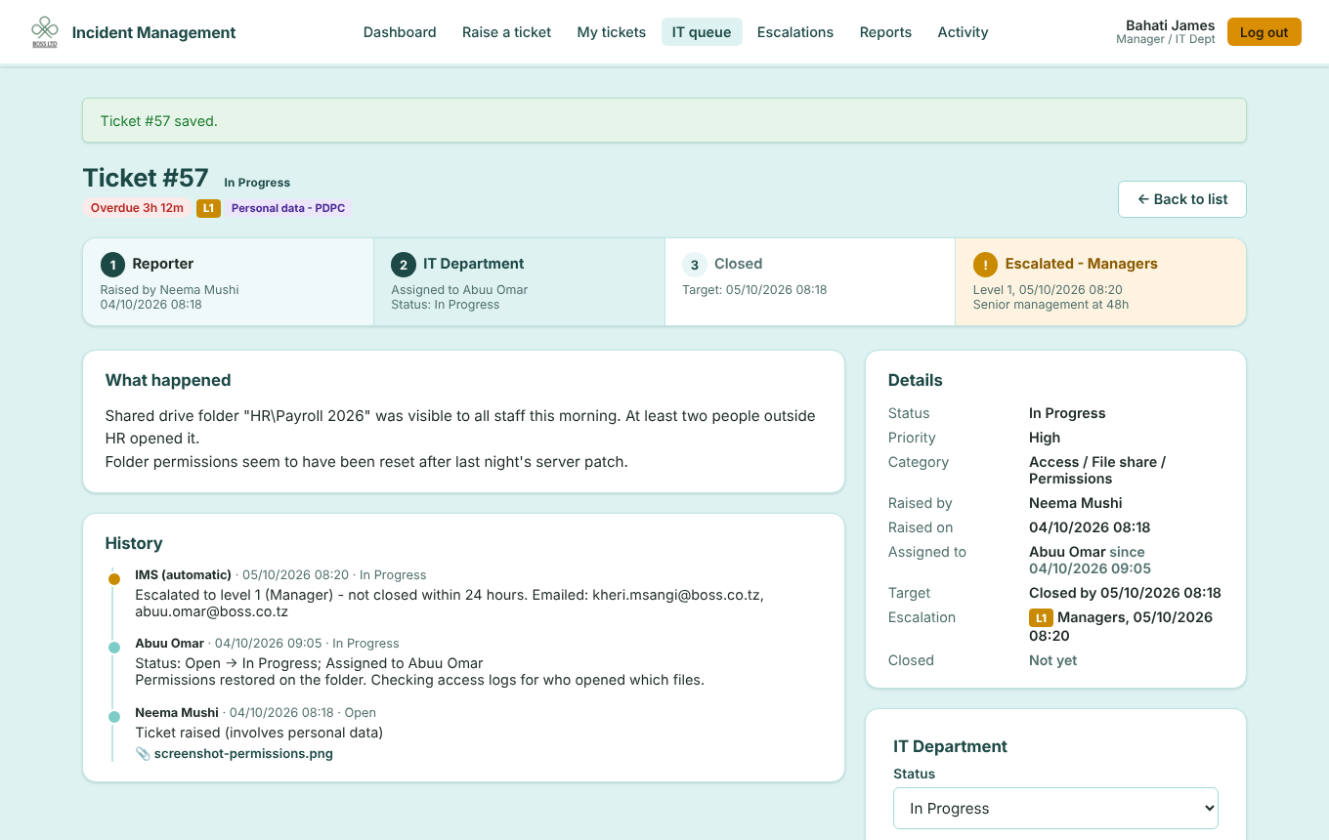Go to the Dashboard tab
This screenshot has width=1329, height=840.
[400, 32]
